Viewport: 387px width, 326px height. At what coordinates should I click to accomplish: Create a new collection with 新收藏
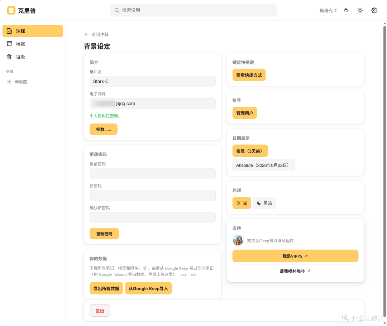17,82
